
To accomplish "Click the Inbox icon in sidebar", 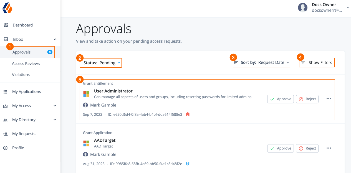I will point(6,39).
